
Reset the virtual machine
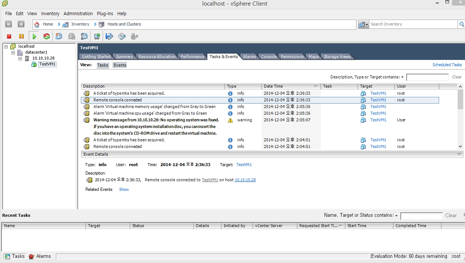tap(47, 36)
